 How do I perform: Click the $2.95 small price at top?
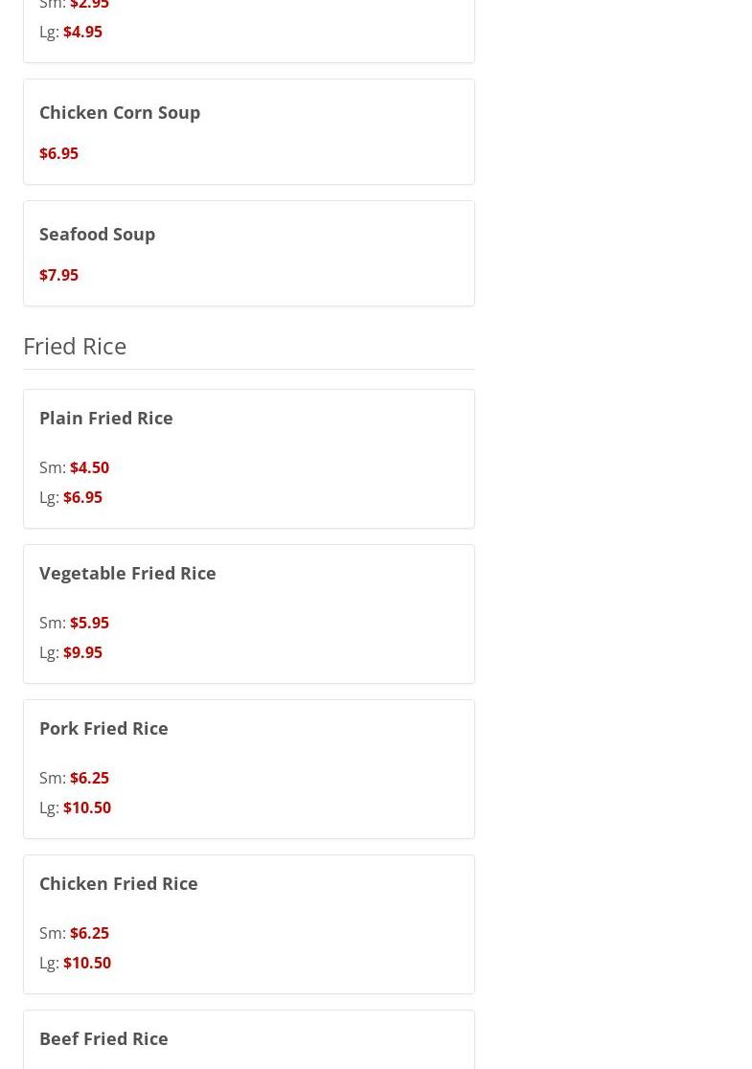[x=89, y=5]
